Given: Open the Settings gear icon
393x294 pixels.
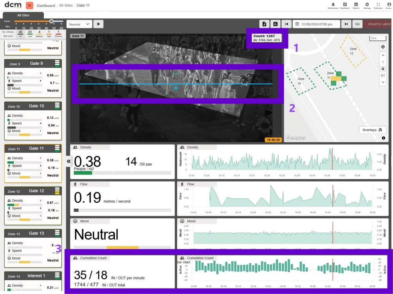Looking at the screenshot, I should [x=367, y=5].
